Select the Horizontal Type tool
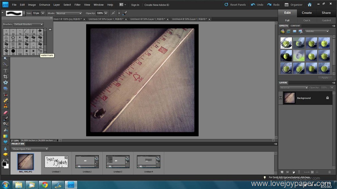This screenshot has height=189, width=337. 5,71
